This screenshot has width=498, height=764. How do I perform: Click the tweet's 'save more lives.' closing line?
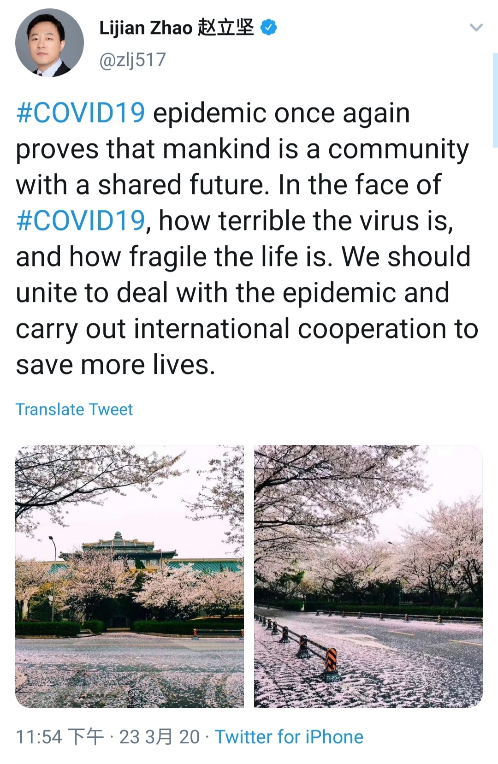pos(116,365)
